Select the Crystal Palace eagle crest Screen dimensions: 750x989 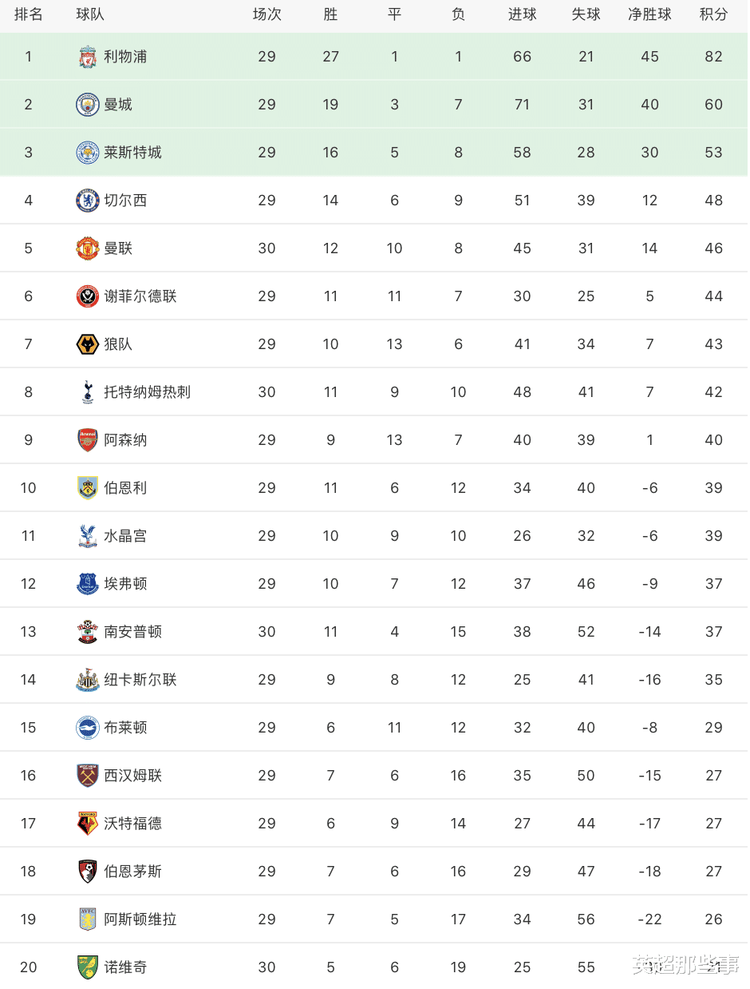pyautogui.click(x=87, y=536)
